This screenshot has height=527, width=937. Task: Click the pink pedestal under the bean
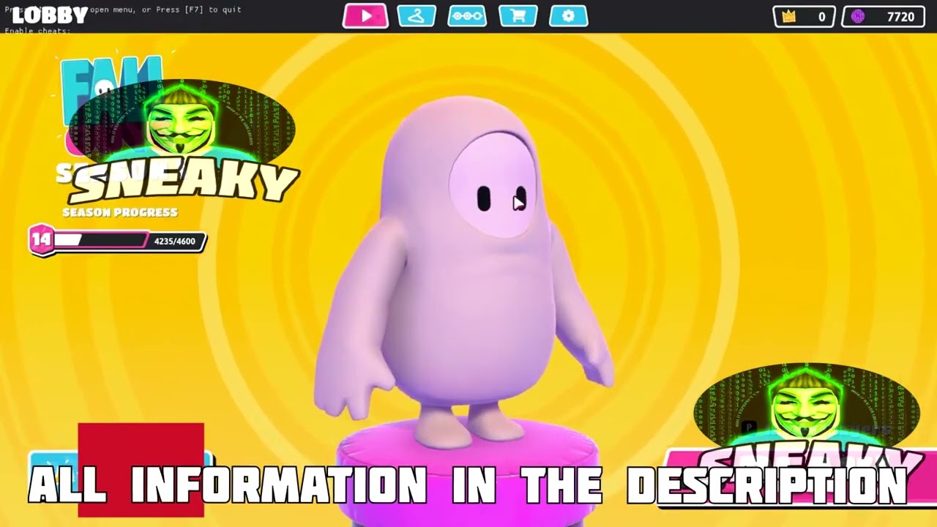(468, 472)
